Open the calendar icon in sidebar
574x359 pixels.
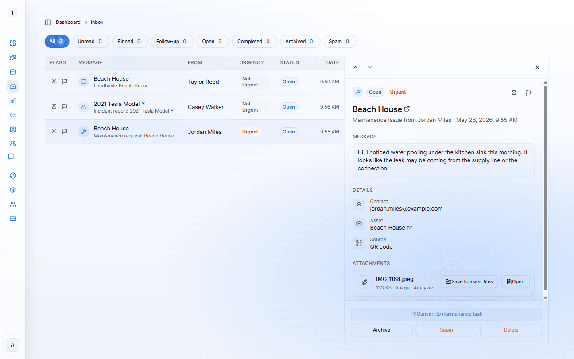[x=13, y=72]
